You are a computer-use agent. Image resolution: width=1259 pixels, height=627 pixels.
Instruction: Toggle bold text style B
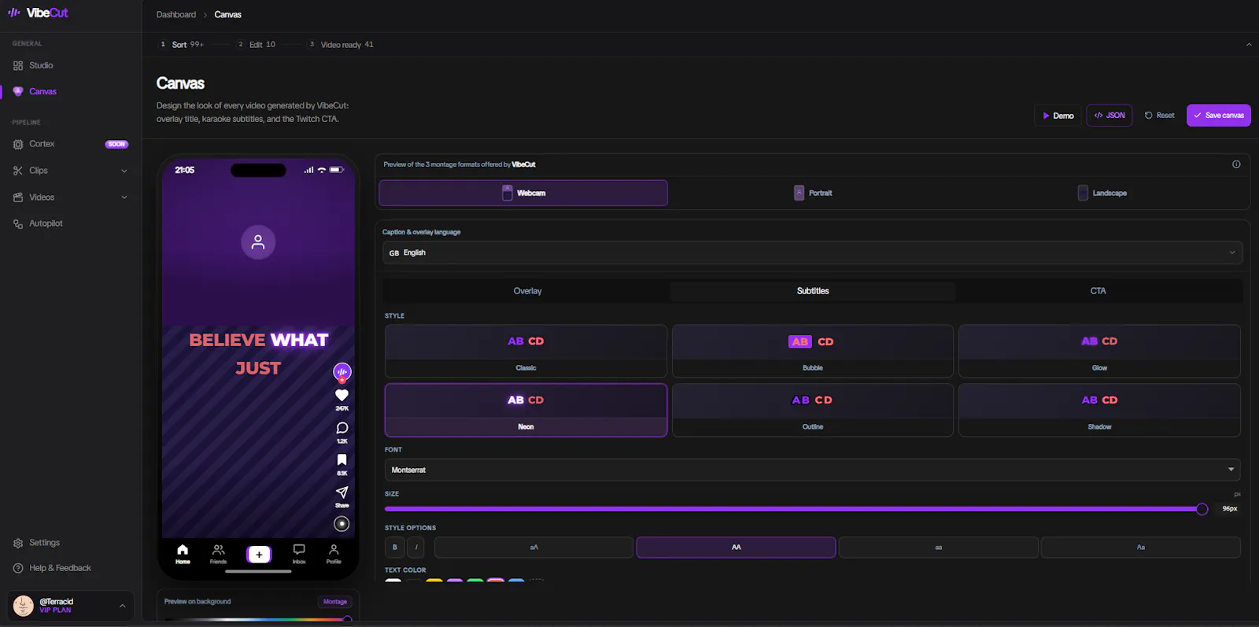(x=395, y=548)
